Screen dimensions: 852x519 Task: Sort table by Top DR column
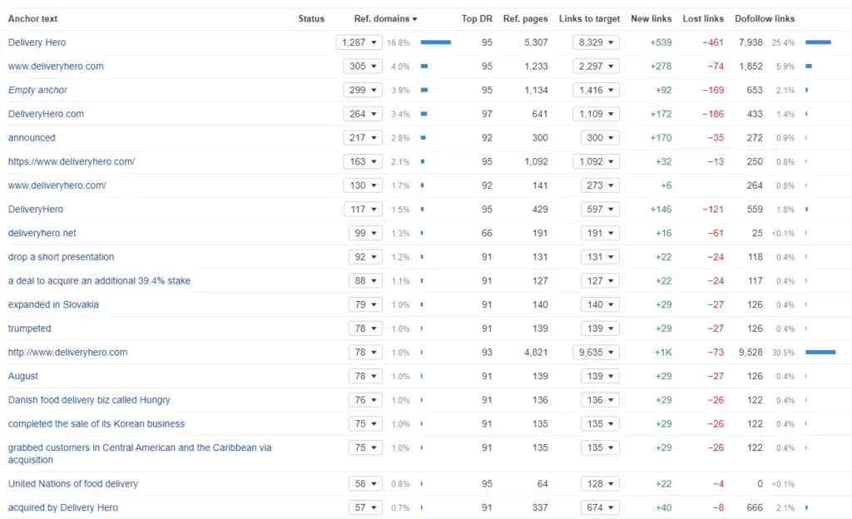point(477,18)
